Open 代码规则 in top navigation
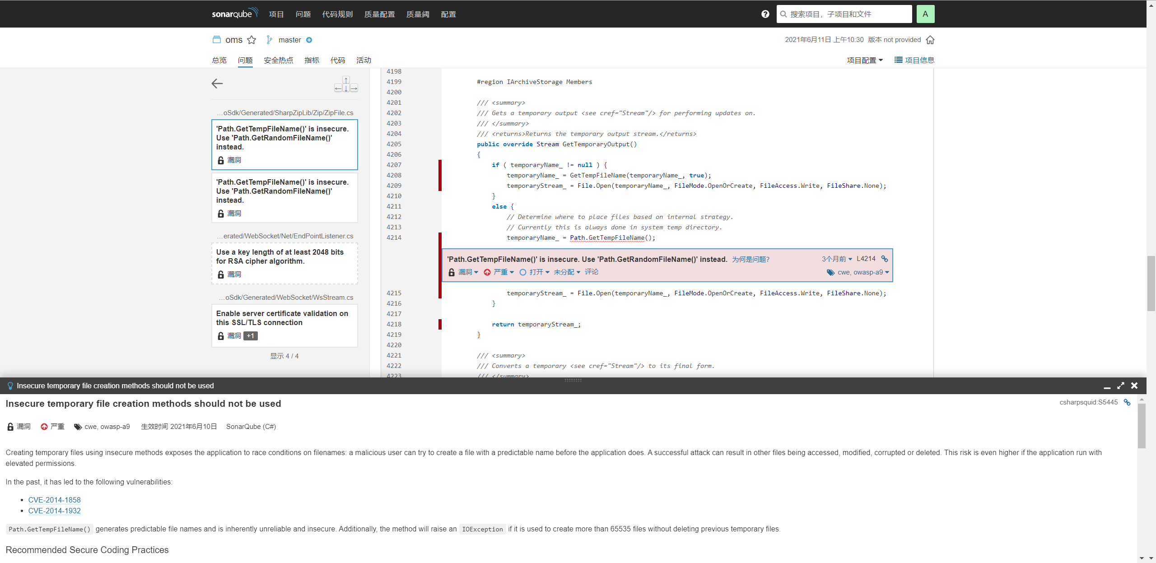 click(337, 14)
